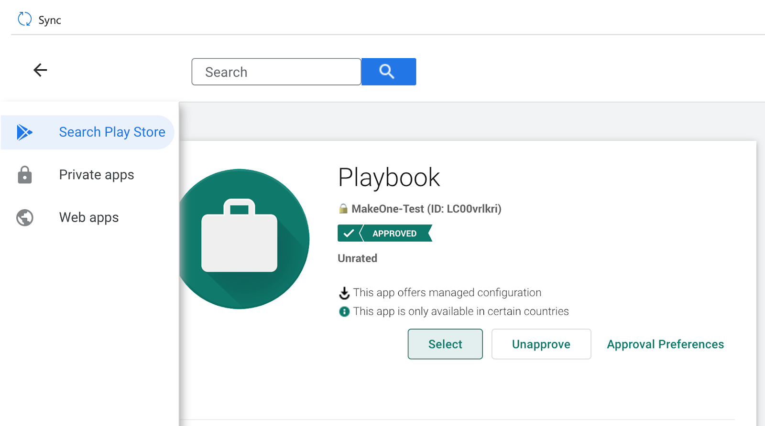Click the Unrated label
The width and height of the screenshot is (765, 426).
click(357, 258)
